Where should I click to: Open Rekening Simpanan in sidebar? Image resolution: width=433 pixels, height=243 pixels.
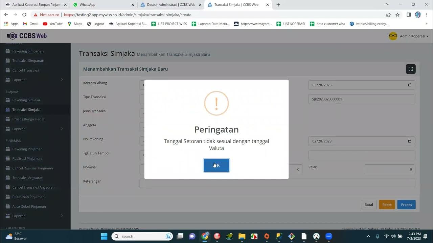point(28,51)
